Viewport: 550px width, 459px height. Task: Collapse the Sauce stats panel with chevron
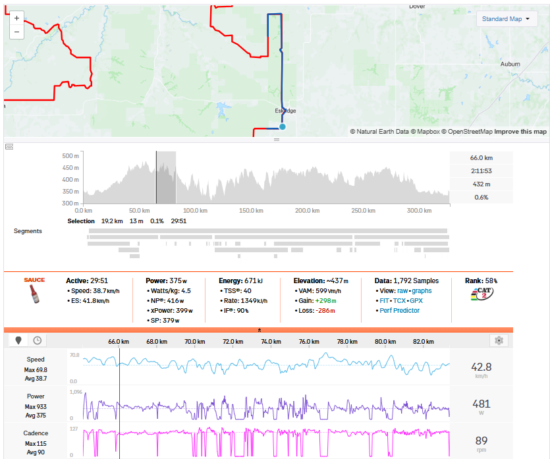(x=259, y=330)
